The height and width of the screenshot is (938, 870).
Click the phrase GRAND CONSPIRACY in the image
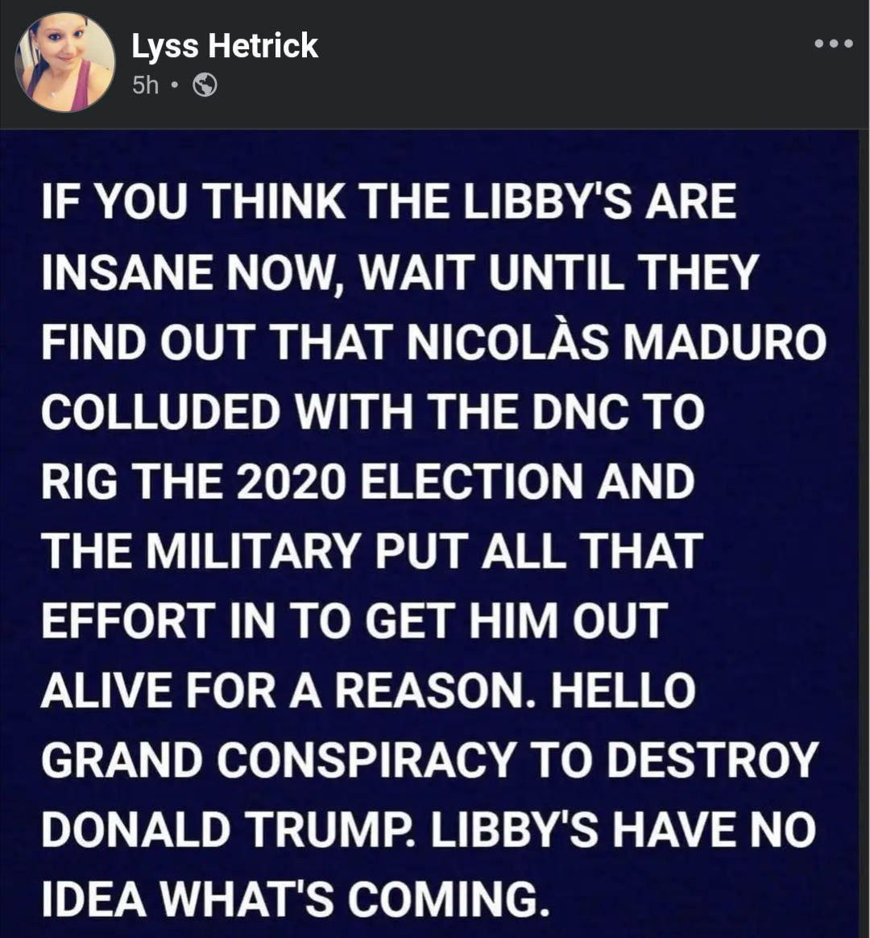coord(279,760)
